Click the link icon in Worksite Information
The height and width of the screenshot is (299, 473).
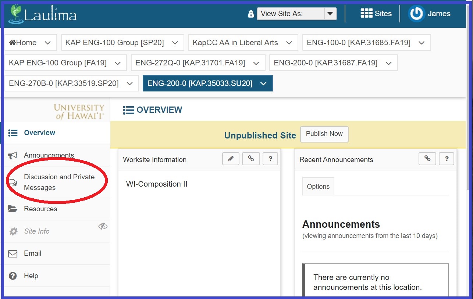click(251, 159)
